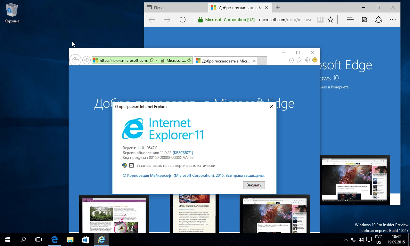Click smiley feedback icon in Internet Explorer
Image resolution: width=410 pixels, height=246 pixels.
(315, 60)
